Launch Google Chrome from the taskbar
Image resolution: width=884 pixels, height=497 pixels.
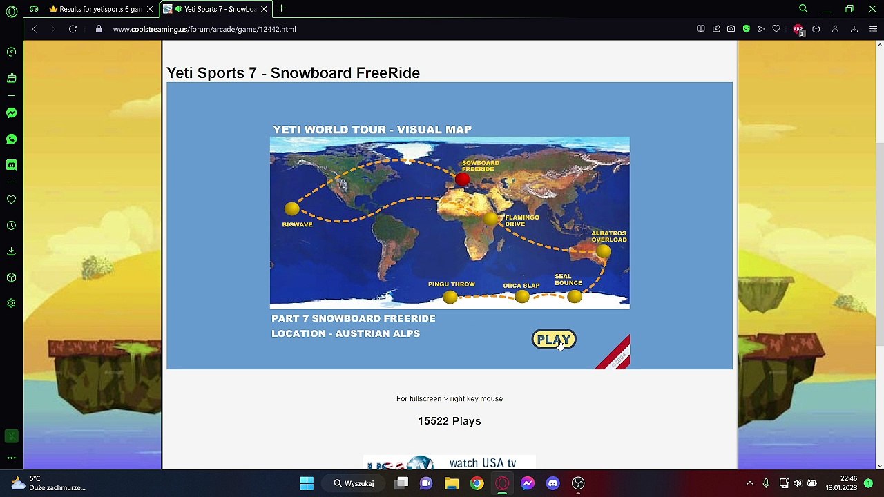click(477, 483)
